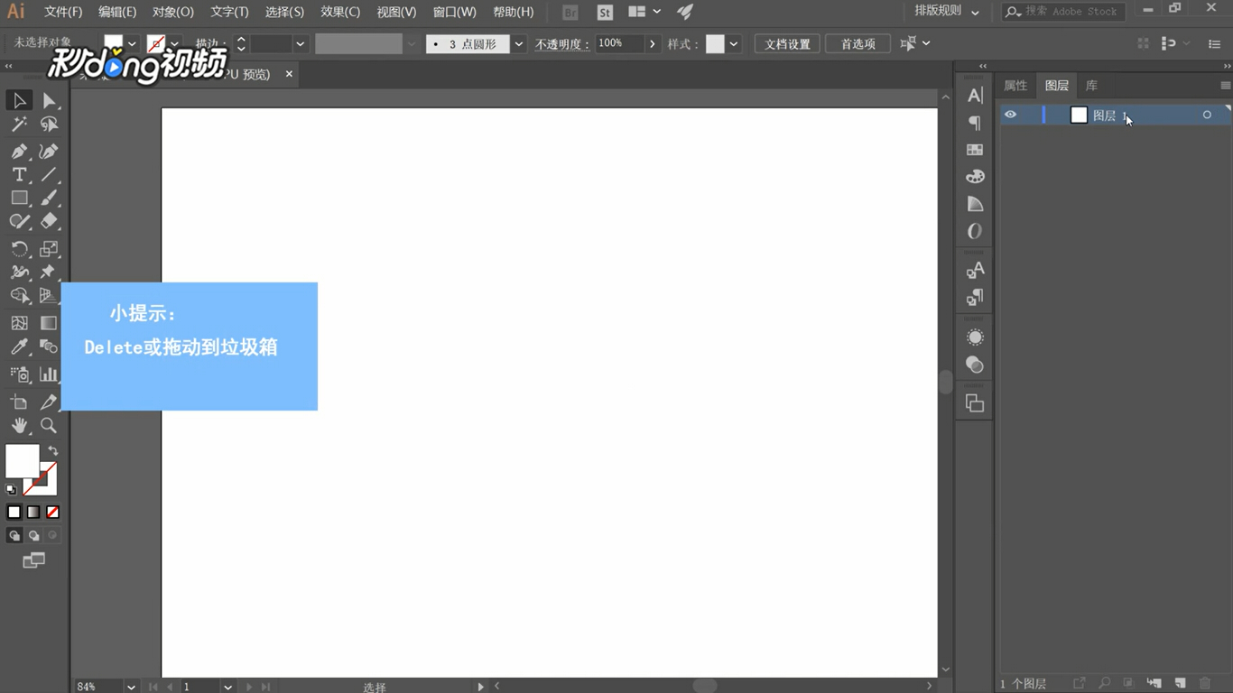Select the Gradient tool
Screen dimensions: 1233x693
[x=49, y=322]
